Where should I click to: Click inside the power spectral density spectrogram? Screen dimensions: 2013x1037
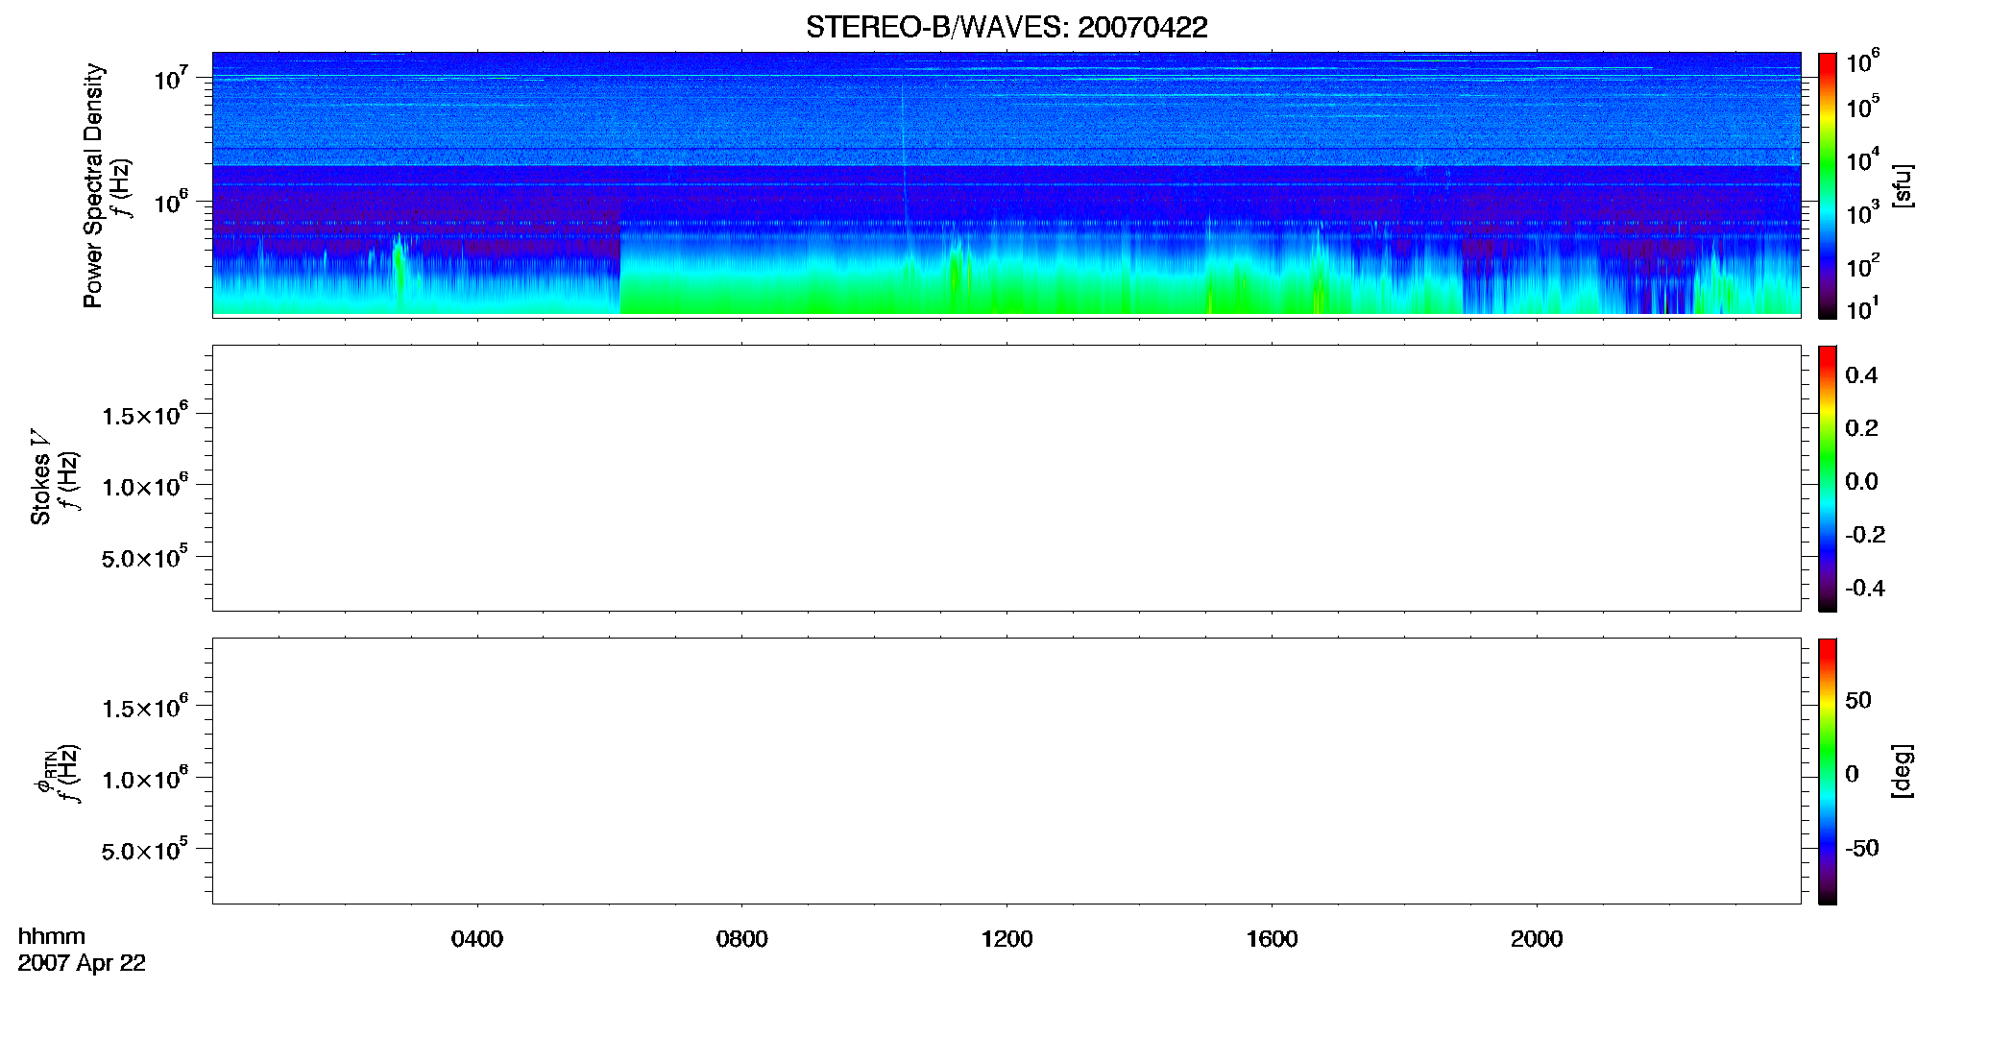click(x=1006, y=184)
